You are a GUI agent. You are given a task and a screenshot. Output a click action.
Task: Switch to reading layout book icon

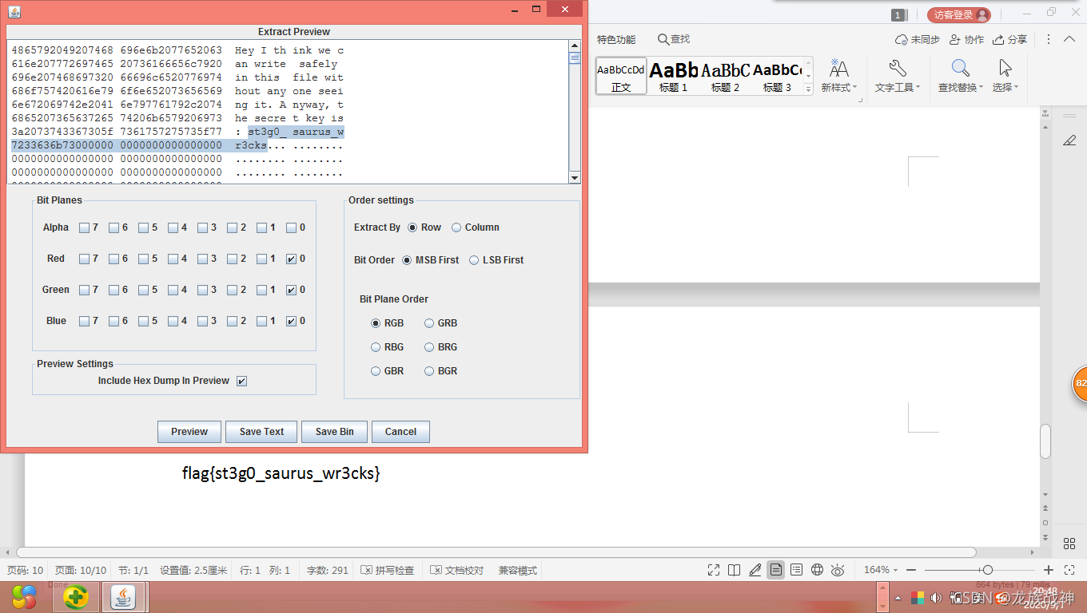tap(735, 570)
